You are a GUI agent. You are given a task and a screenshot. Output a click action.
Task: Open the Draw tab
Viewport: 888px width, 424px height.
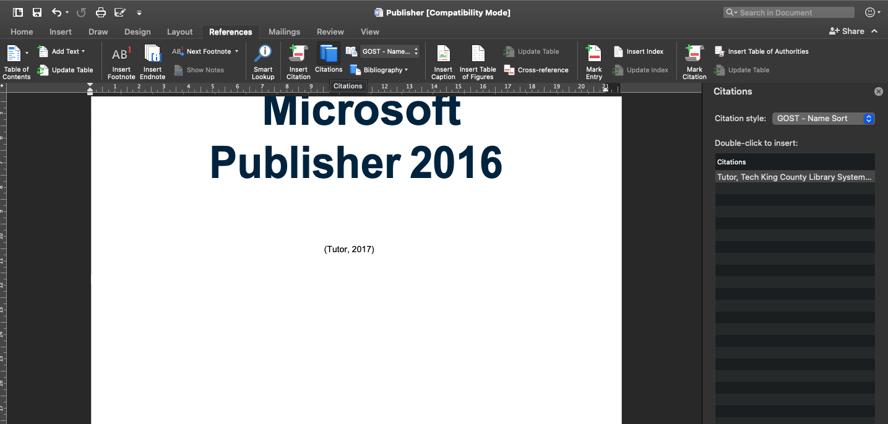click(98, 32)
